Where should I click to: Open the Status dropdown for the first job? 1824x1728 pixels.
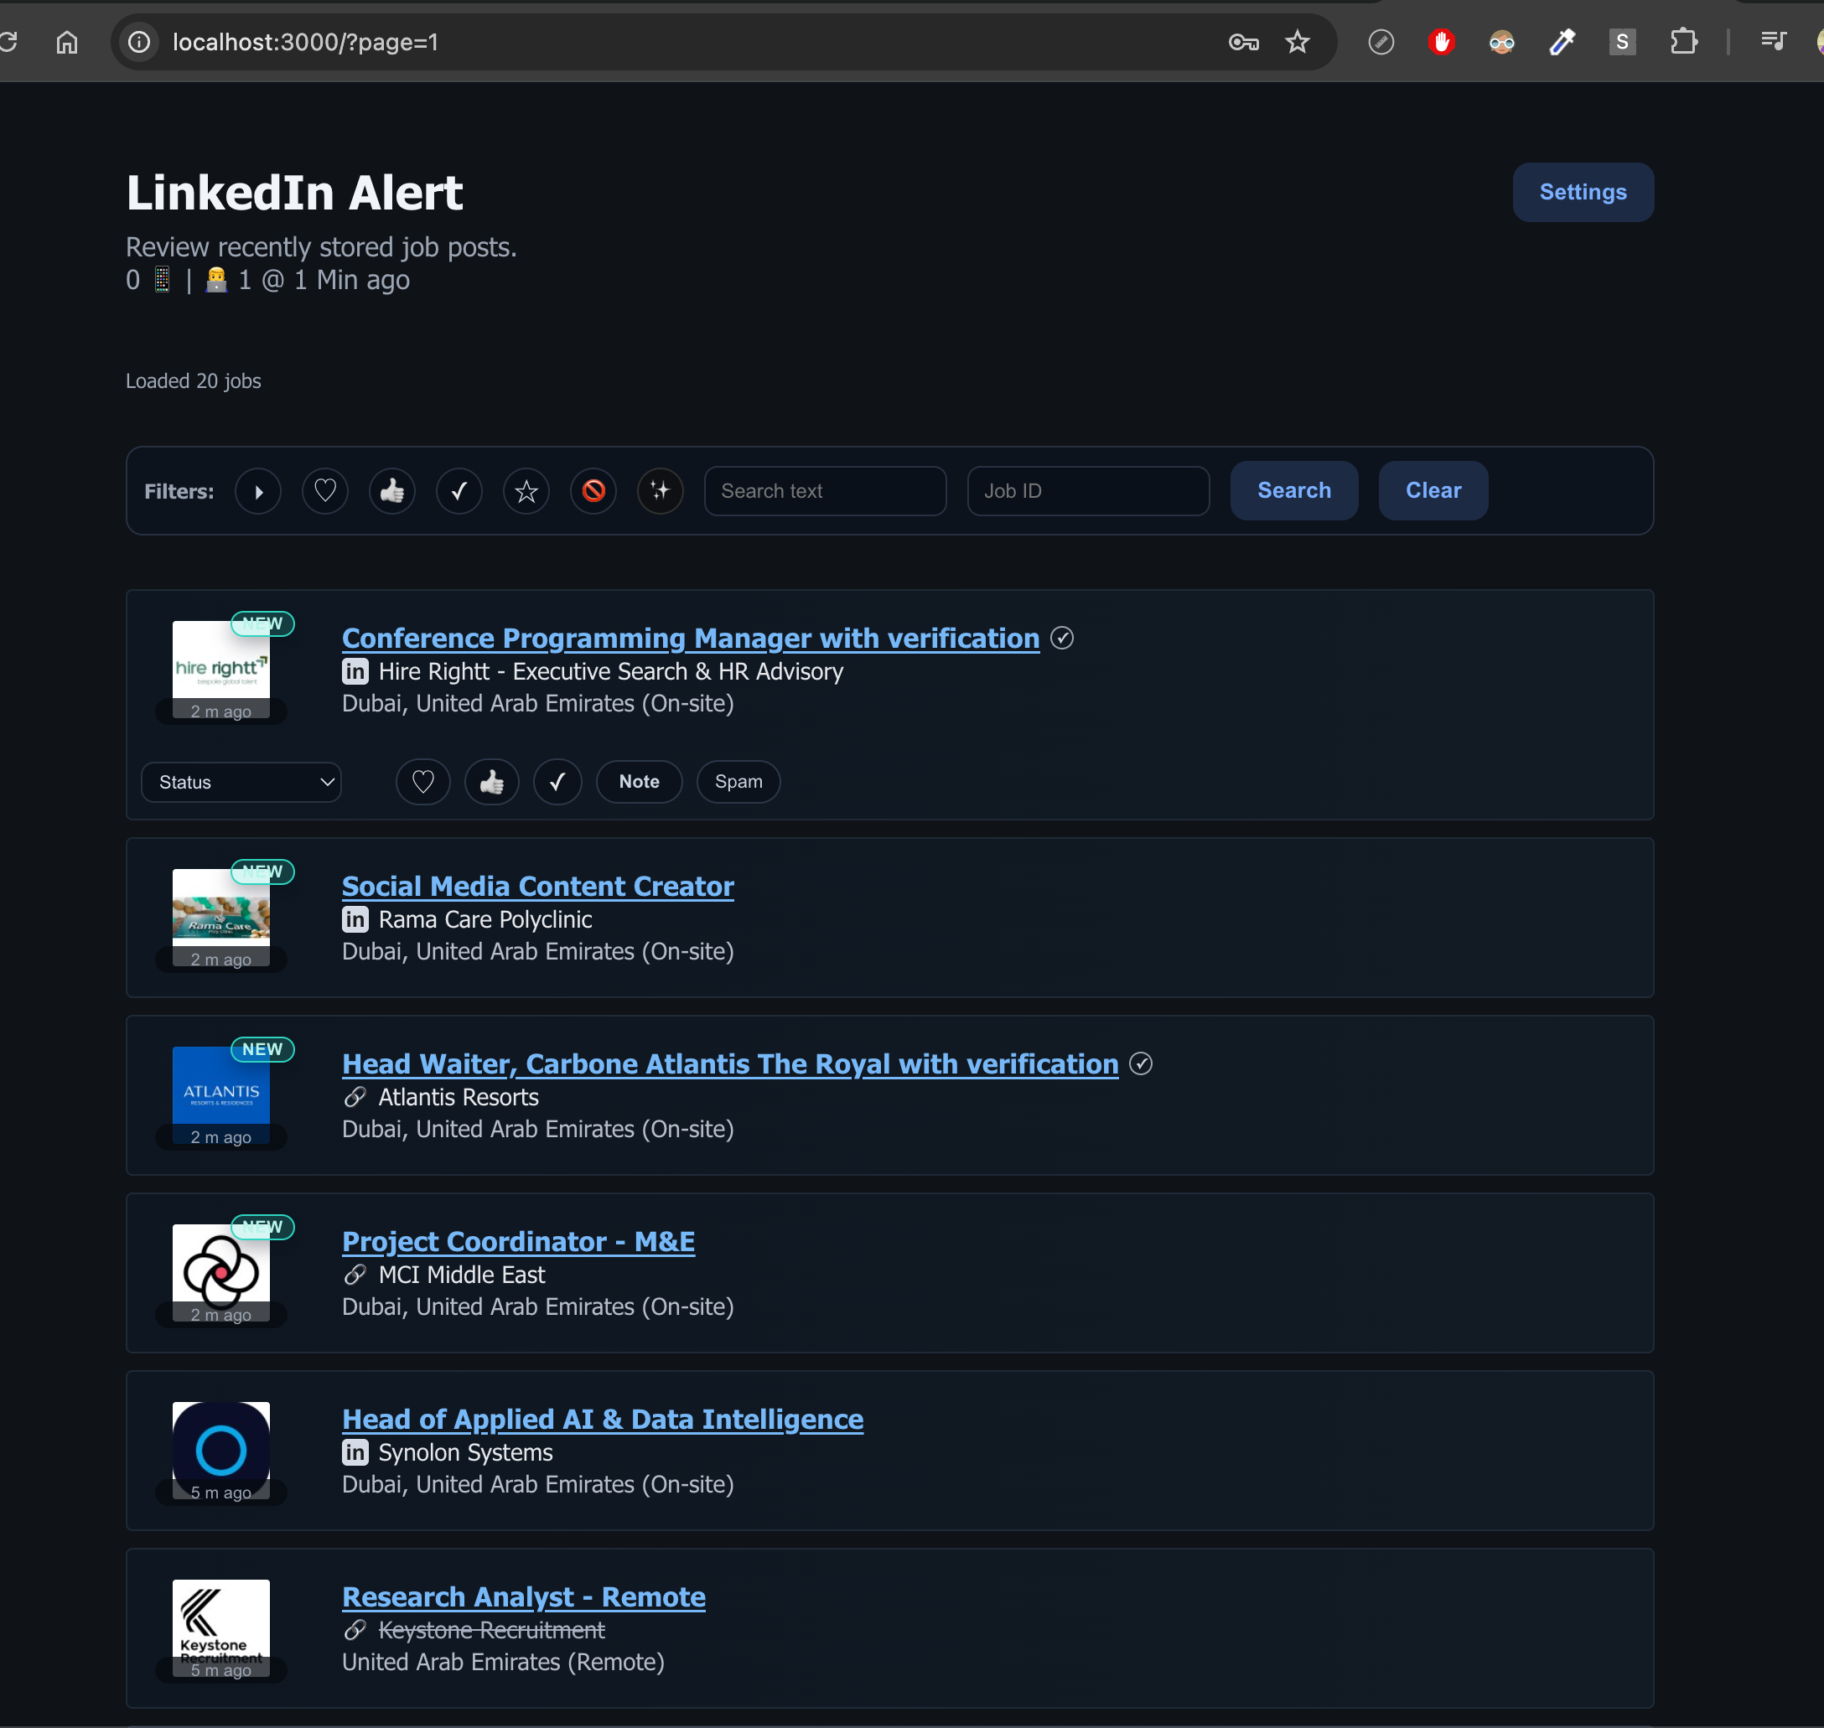(x=241, y=781)
